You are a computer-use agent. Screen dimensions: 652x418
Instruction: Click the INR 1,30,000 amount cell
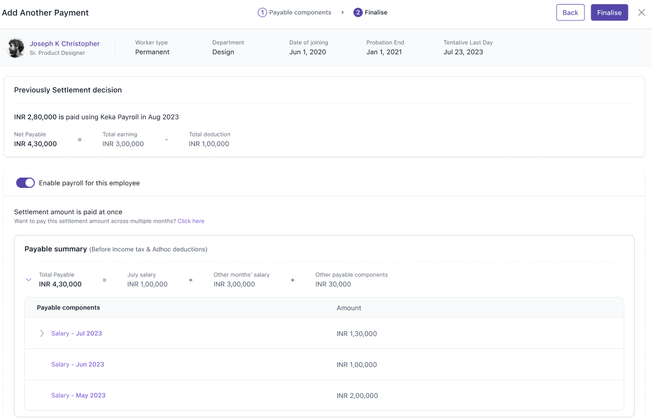coord(357,334)
